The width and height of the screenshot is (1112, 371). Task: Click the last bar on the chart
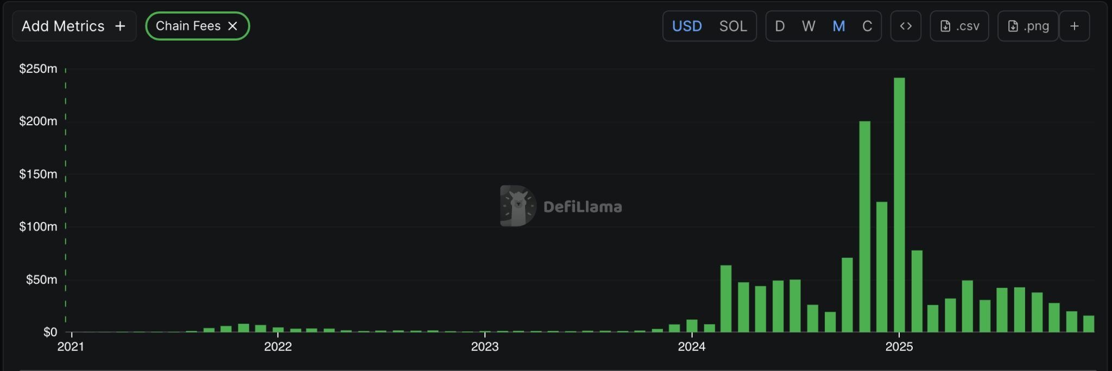tap(1089, 324)
